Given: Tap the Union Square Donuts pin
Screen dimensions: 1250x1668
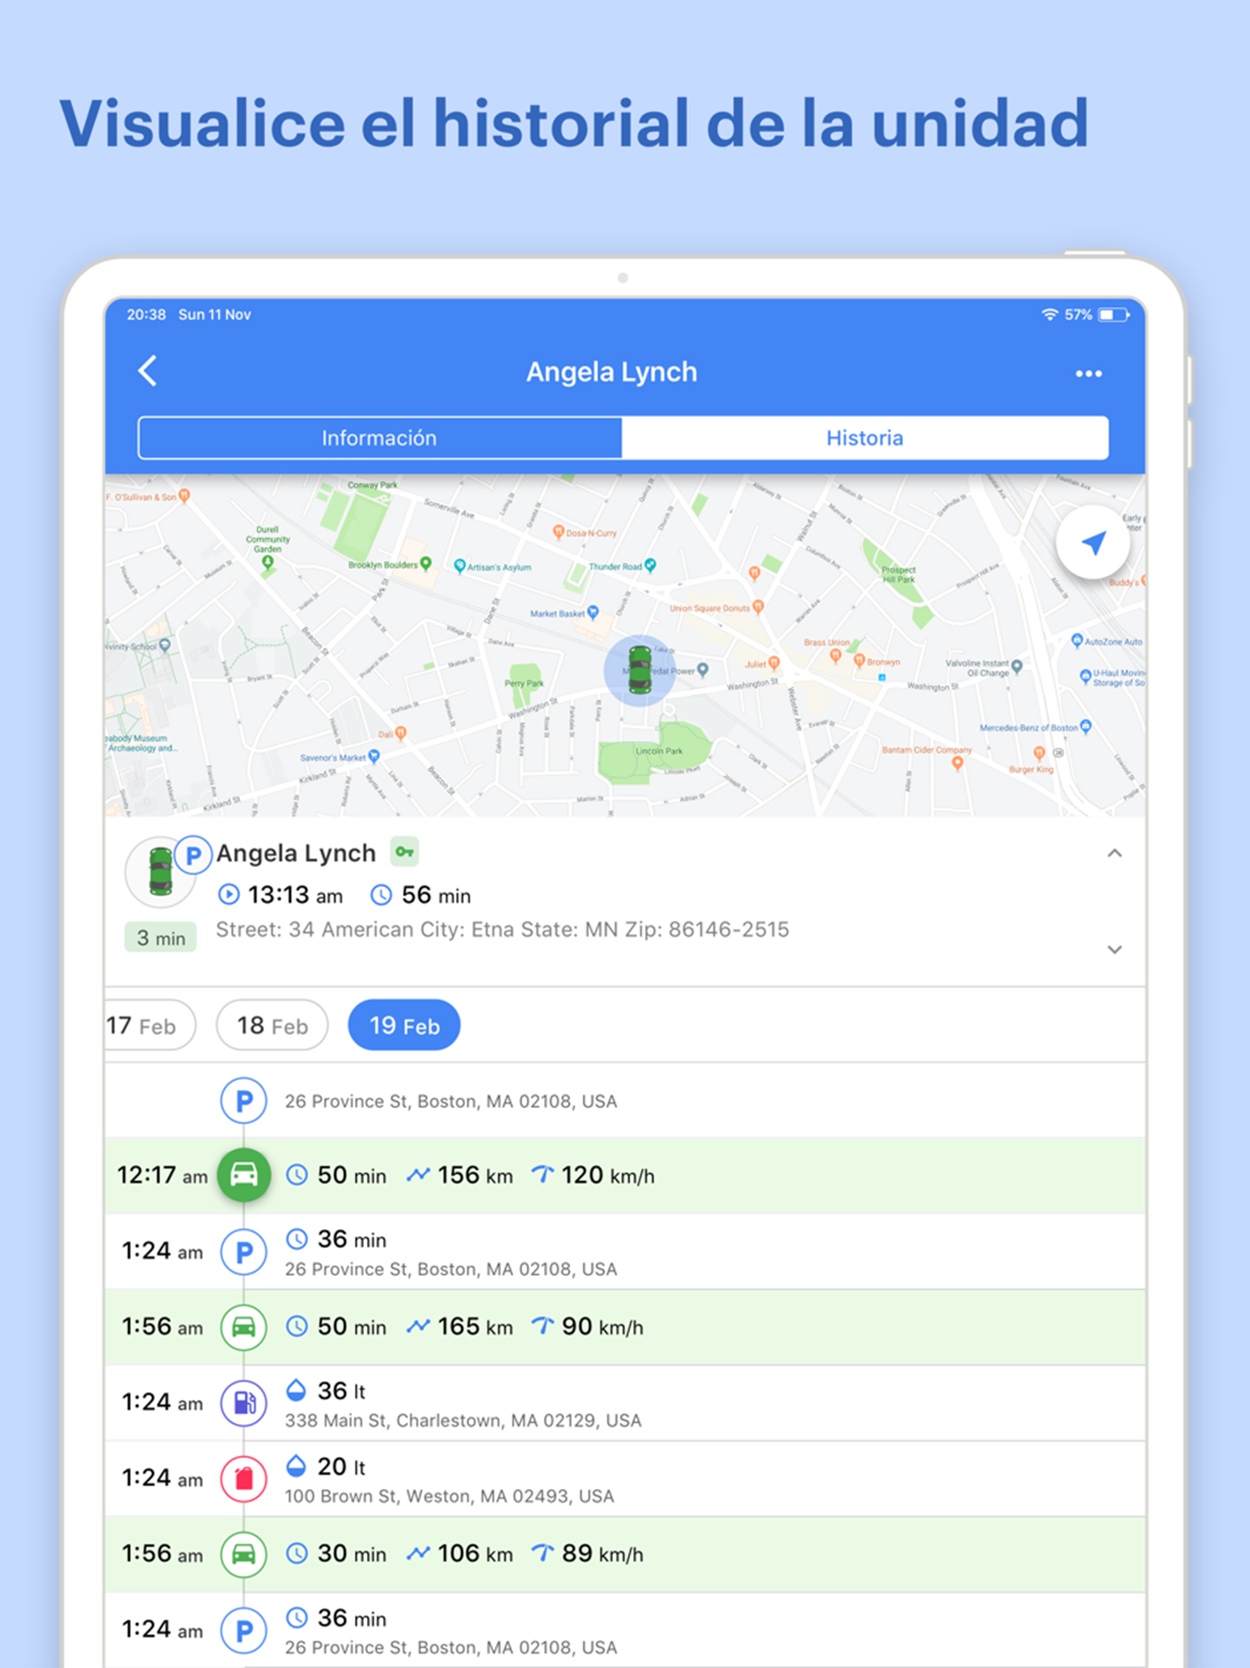Looking at the screenshot, I should tap(759, 606).
